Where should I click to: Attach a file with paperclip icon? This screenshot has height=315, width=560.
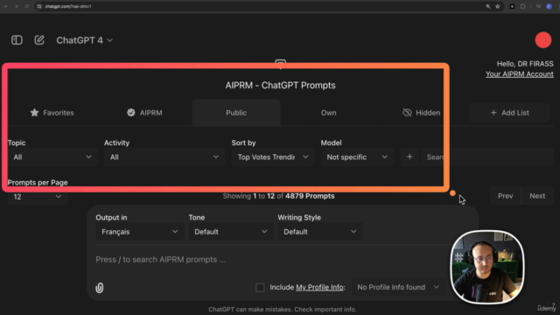(99, 288)
